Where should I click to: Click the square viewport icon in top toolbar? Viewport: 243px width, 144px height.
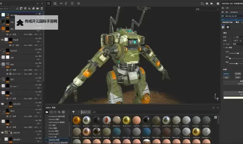point(72,3)
